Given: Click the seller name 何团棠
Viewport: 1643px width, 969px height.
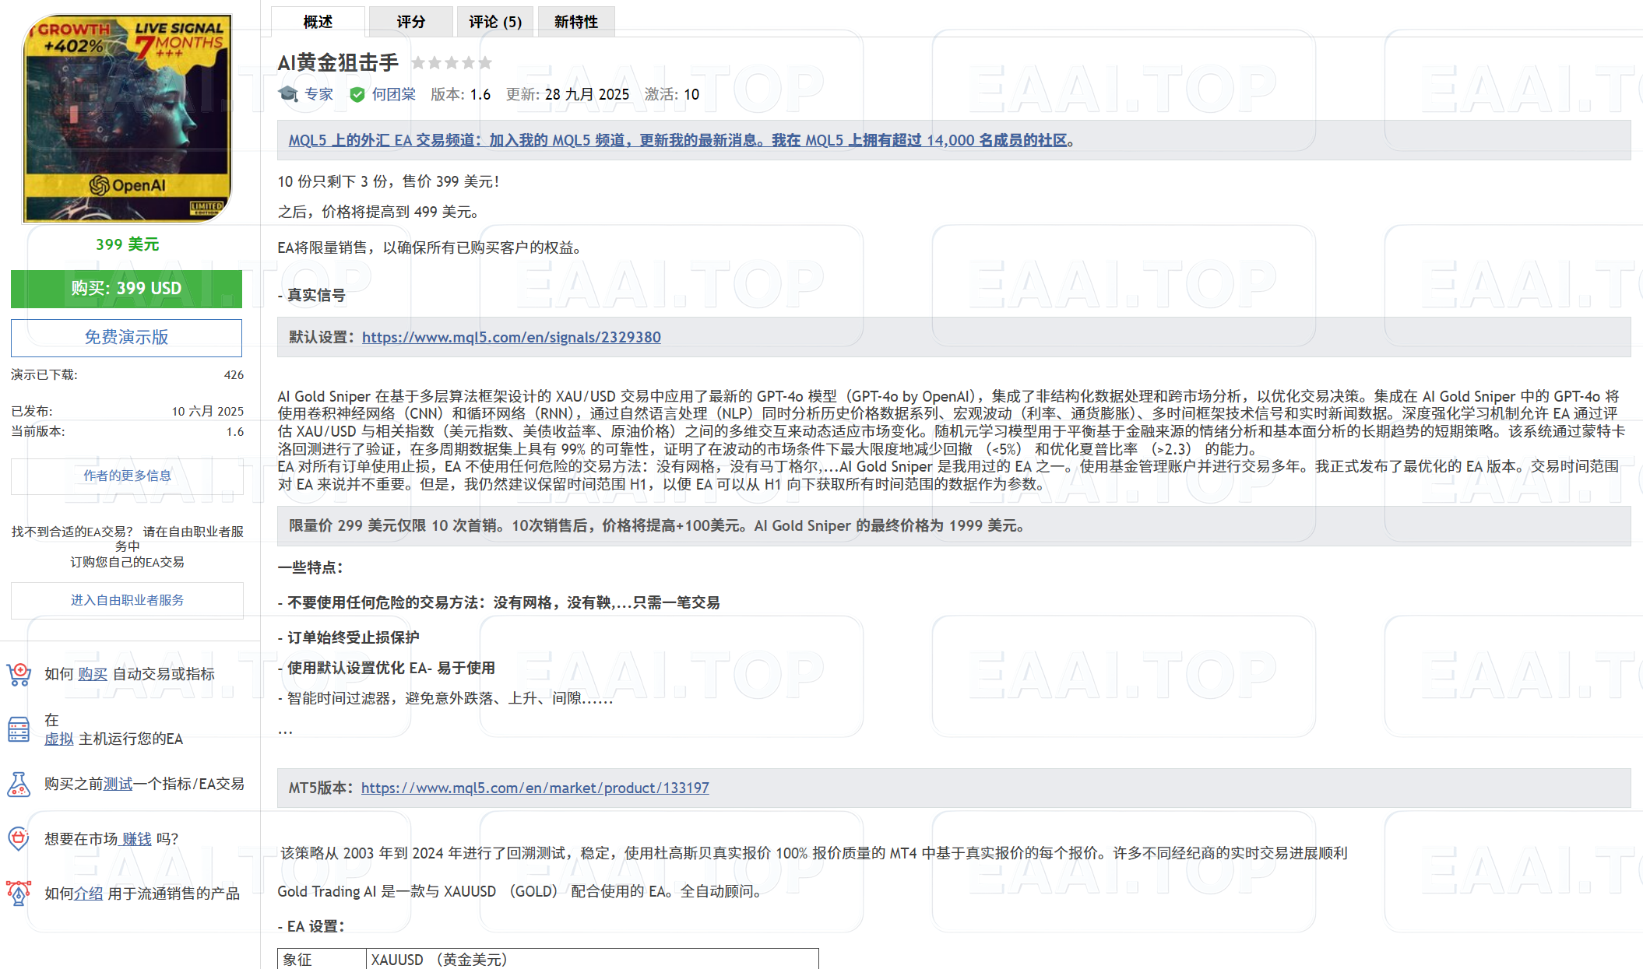Looking at the screenshot, I should 393,93.
